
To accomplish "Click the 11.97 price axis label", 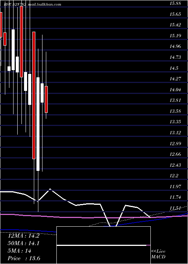I will [x=175, y=186].
